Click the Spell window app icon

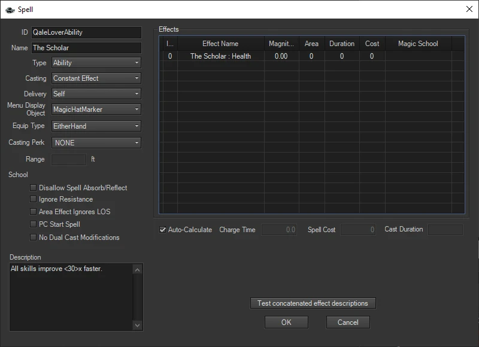tap(10, 10)
